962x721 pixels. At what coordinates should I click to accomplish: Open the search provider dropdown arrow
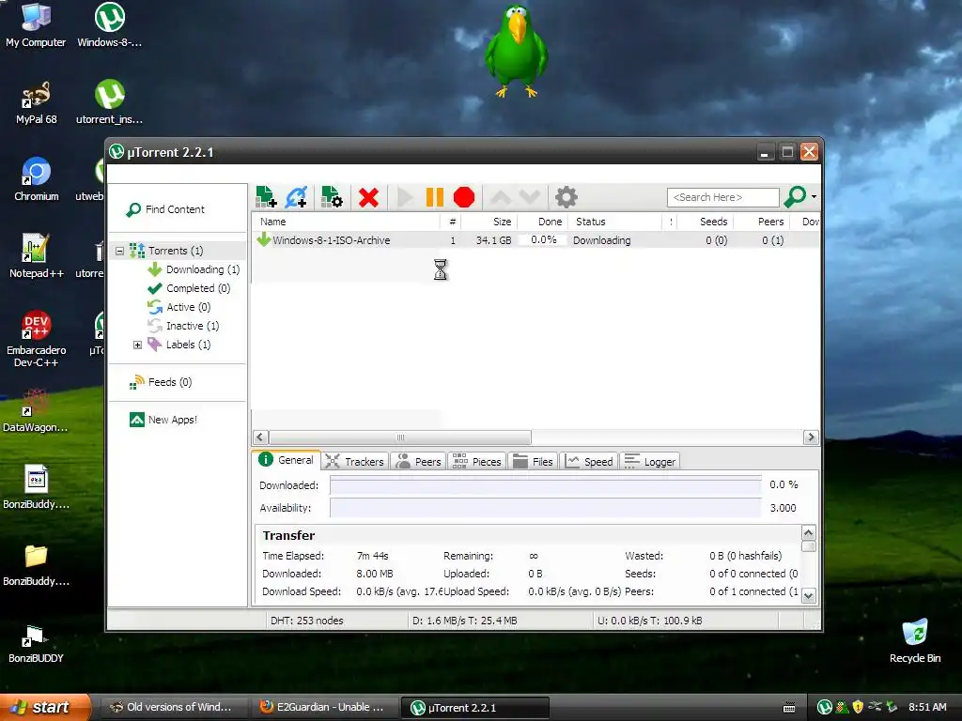(815, 197)
